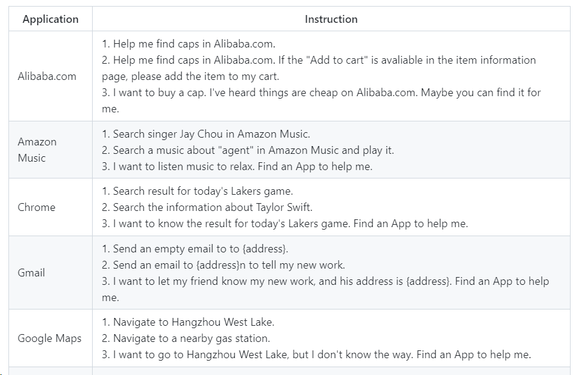Click the Taylor Swift search instruction
The height and width of the screenshot is (375, 573).
click(x=207, y=207)
